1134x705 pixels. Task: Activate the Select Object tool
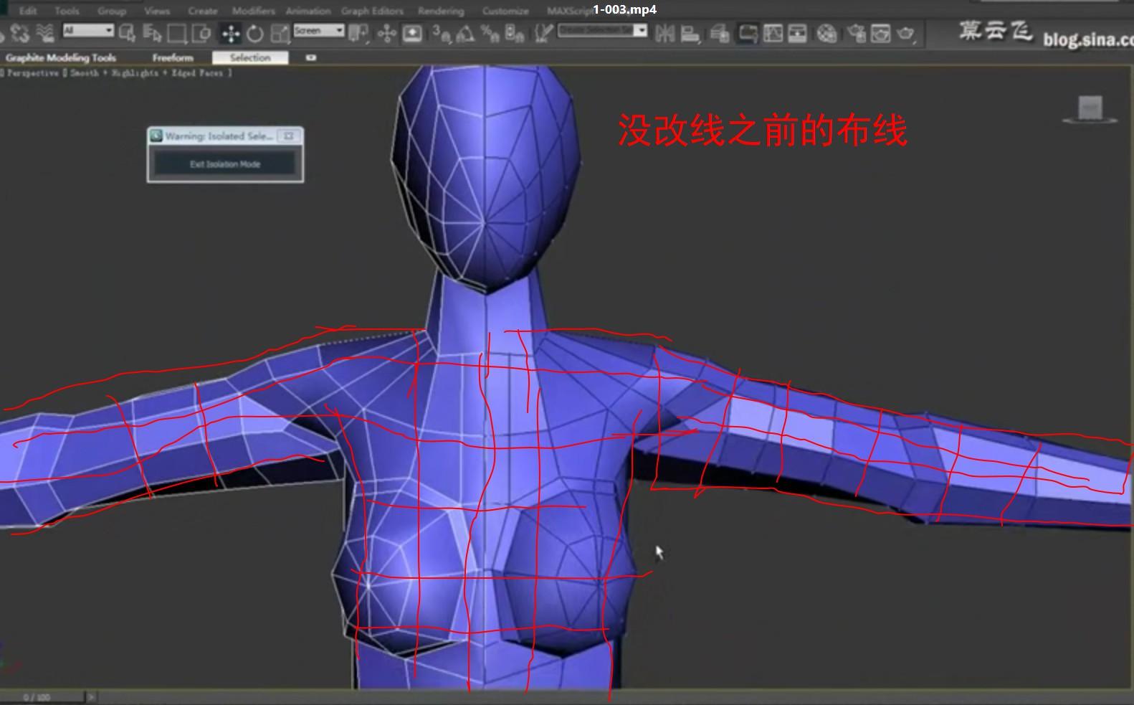pos(128,33)
